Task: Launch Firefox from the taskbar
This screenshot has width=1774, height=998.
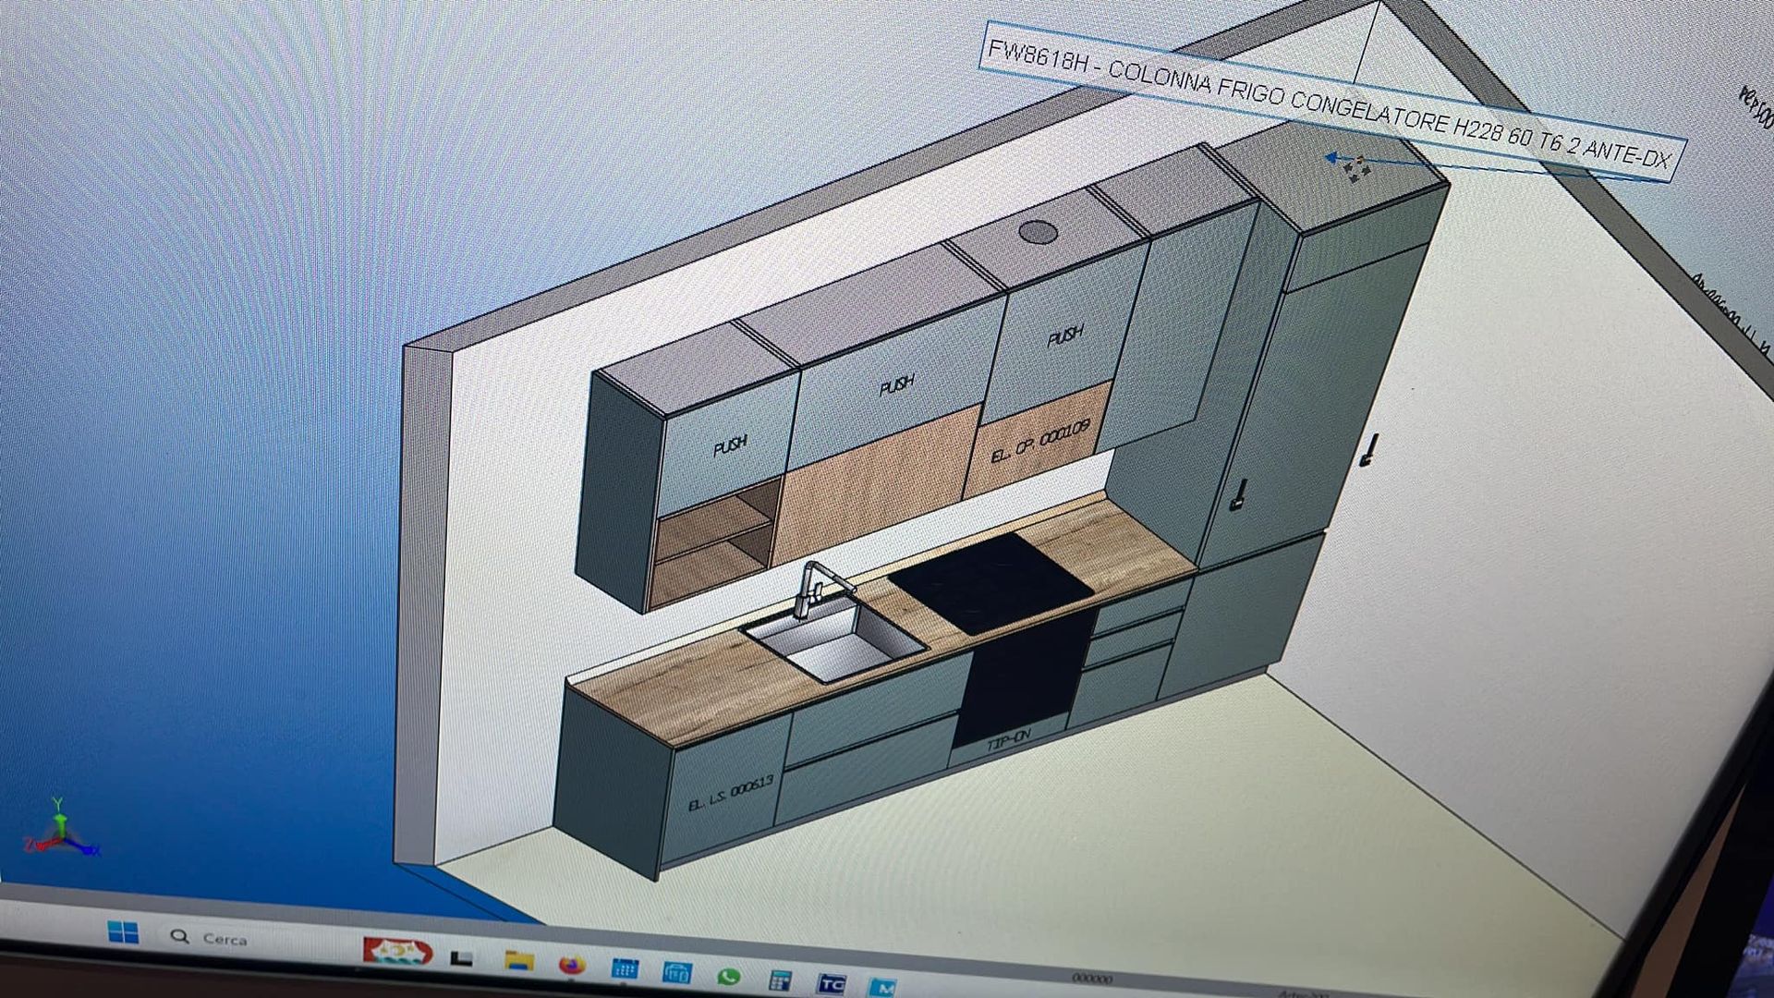Action: [x=572, y=965]
